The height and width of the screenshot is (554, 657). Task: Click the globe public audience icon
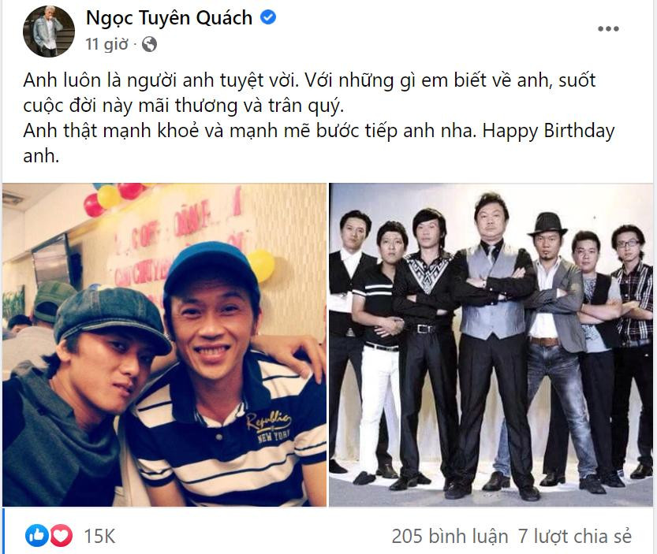tap(149, 44)
